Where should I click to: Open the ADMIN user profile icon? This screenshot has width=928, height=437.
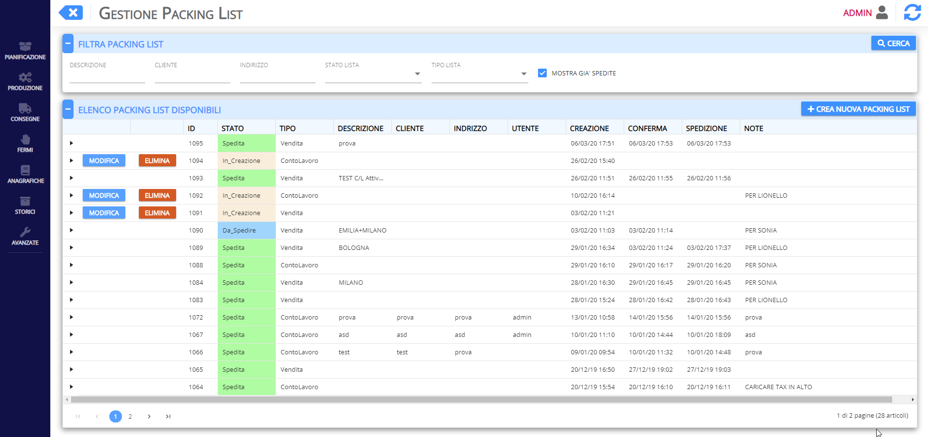882,13
